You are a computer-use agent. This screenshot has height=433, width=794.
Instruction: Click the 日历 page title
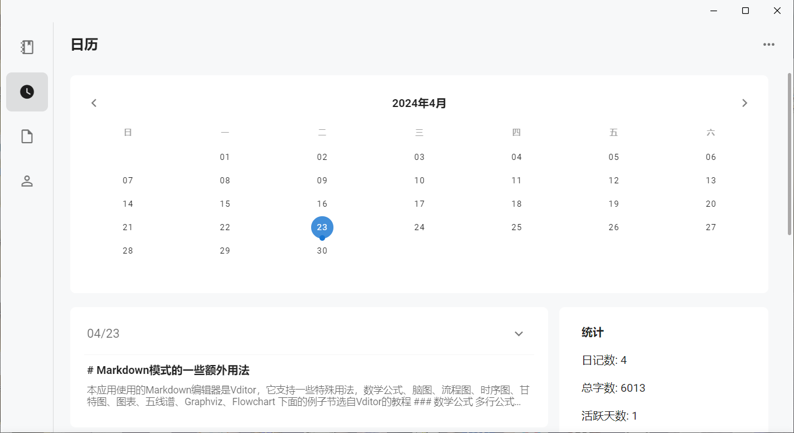tap(84, 45)
